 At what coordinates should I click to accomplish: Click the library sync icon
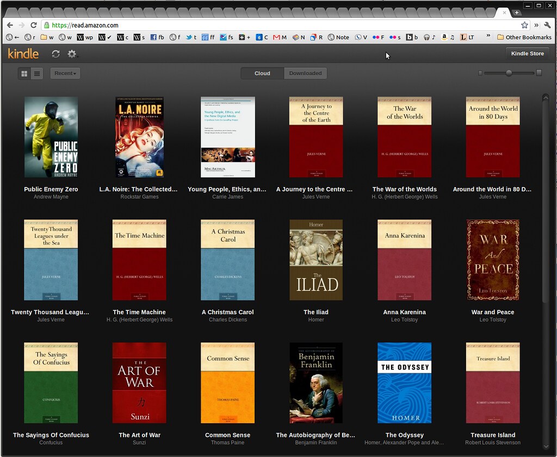coord(55,53)
